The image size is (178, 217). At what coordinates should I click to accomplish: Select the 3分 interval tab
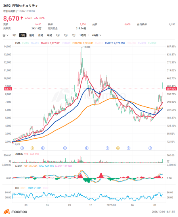65,35
